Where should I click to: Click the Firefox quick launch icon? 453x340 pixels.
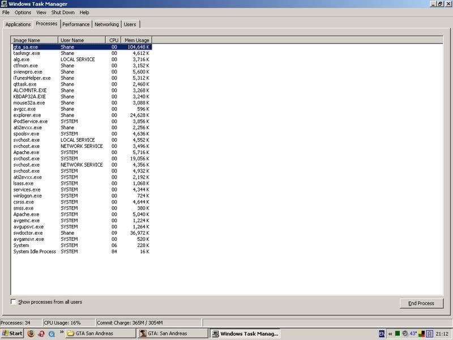point(31,334)
